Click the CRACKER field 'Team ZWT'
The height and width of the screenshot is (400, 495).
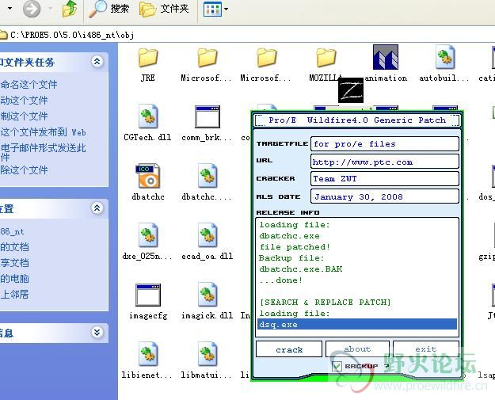(x=385, y=179)
